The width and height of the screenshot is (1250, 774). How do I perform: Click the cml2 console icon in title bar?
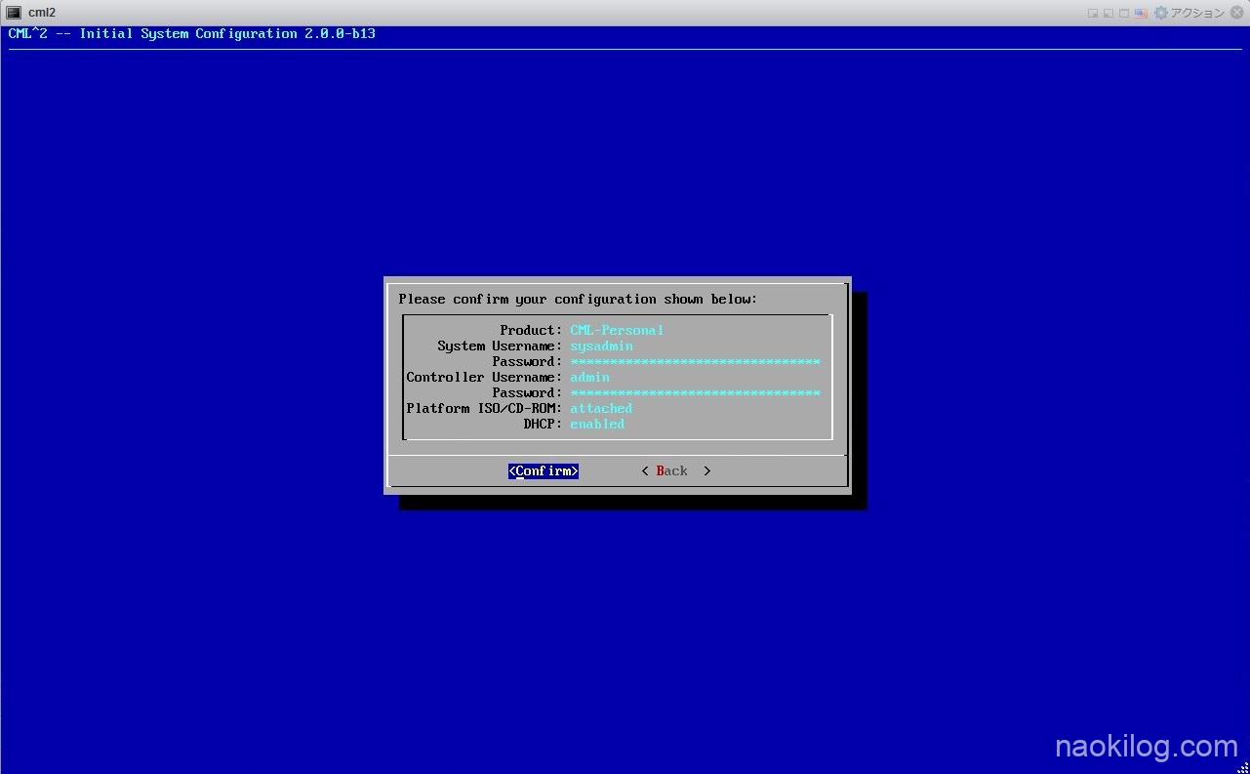click(x=14, y=13)
